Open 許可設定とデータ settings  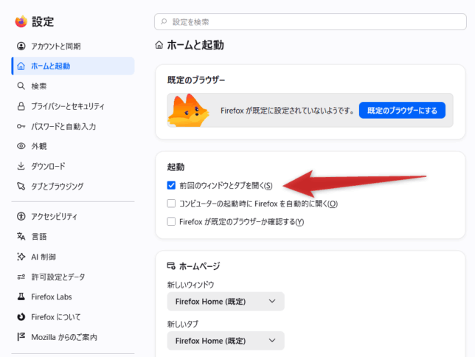tap(73, 277)
